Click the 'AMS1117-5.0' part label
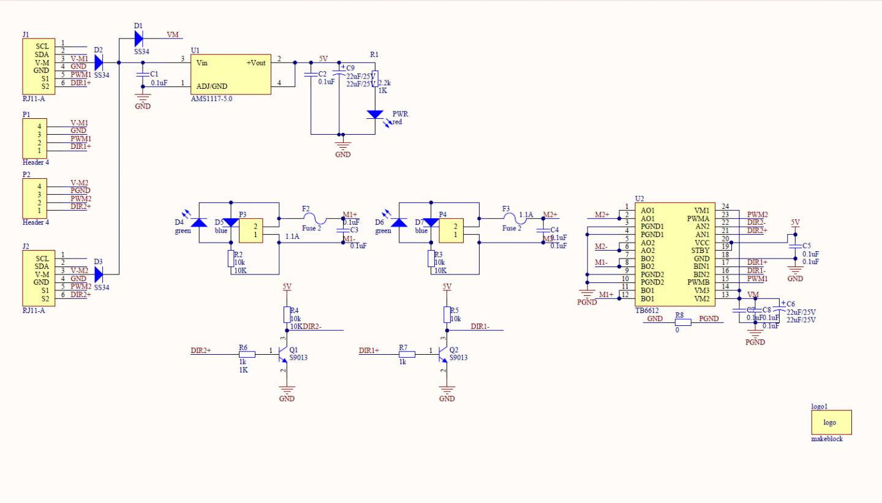 pos(212,99)
